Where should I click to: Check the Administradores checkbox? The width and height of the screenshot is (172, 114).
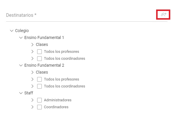[x=39, y=100]
